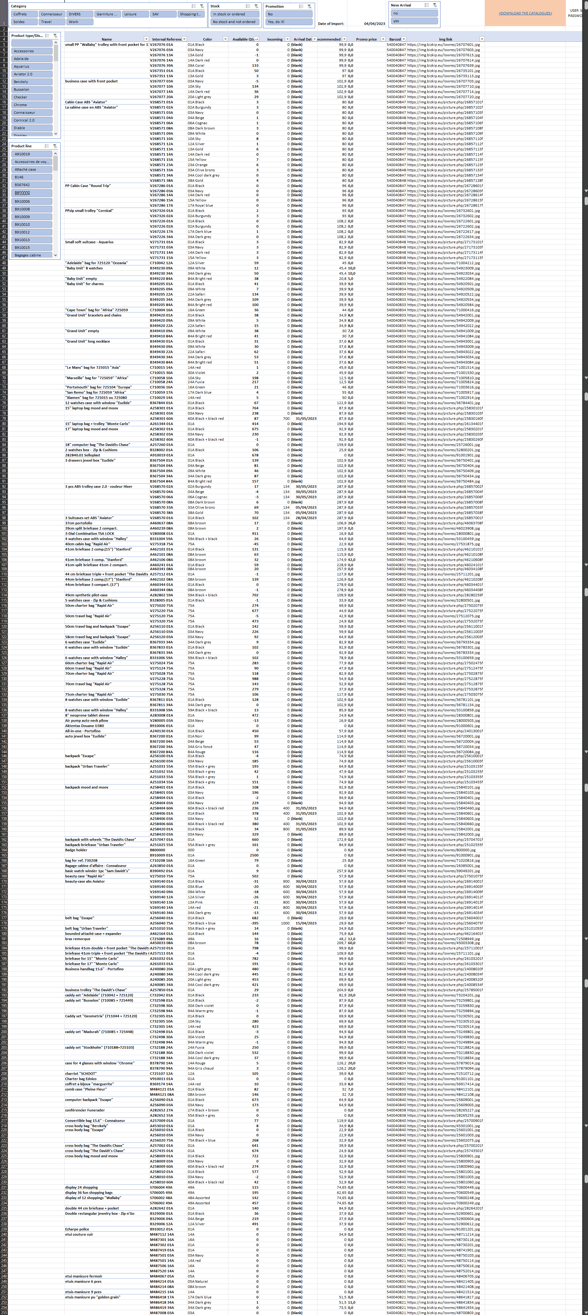Choose 'yes' in New Arrival slicer

click(414, 21)
